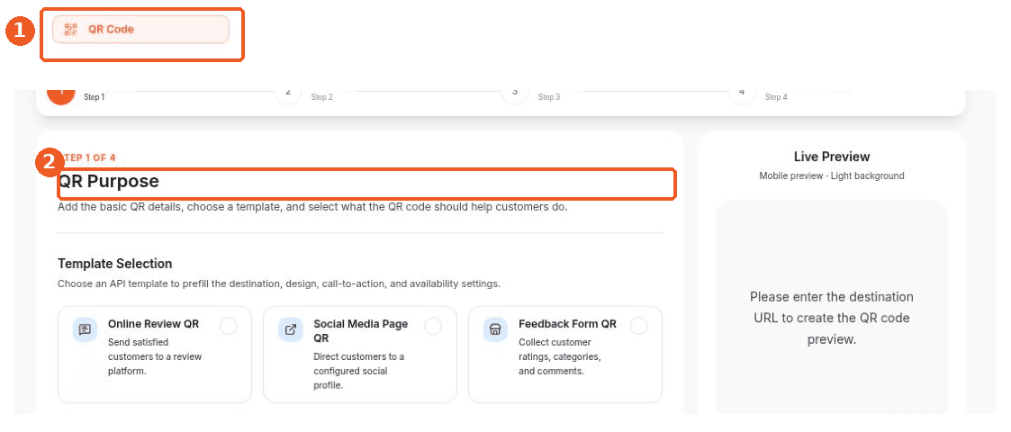Select the Feedback Form QR radio button
Screen dimensions: 1011x432
(638, 327)
